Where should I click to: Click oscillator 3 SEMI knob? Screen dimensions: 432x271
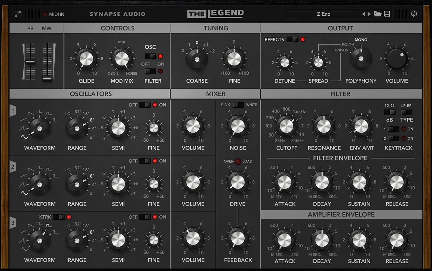[118, 240]
